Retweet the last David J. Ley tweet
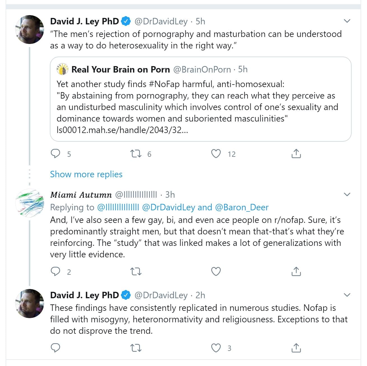This screenshot has width=367, height=366. point(136,348)
